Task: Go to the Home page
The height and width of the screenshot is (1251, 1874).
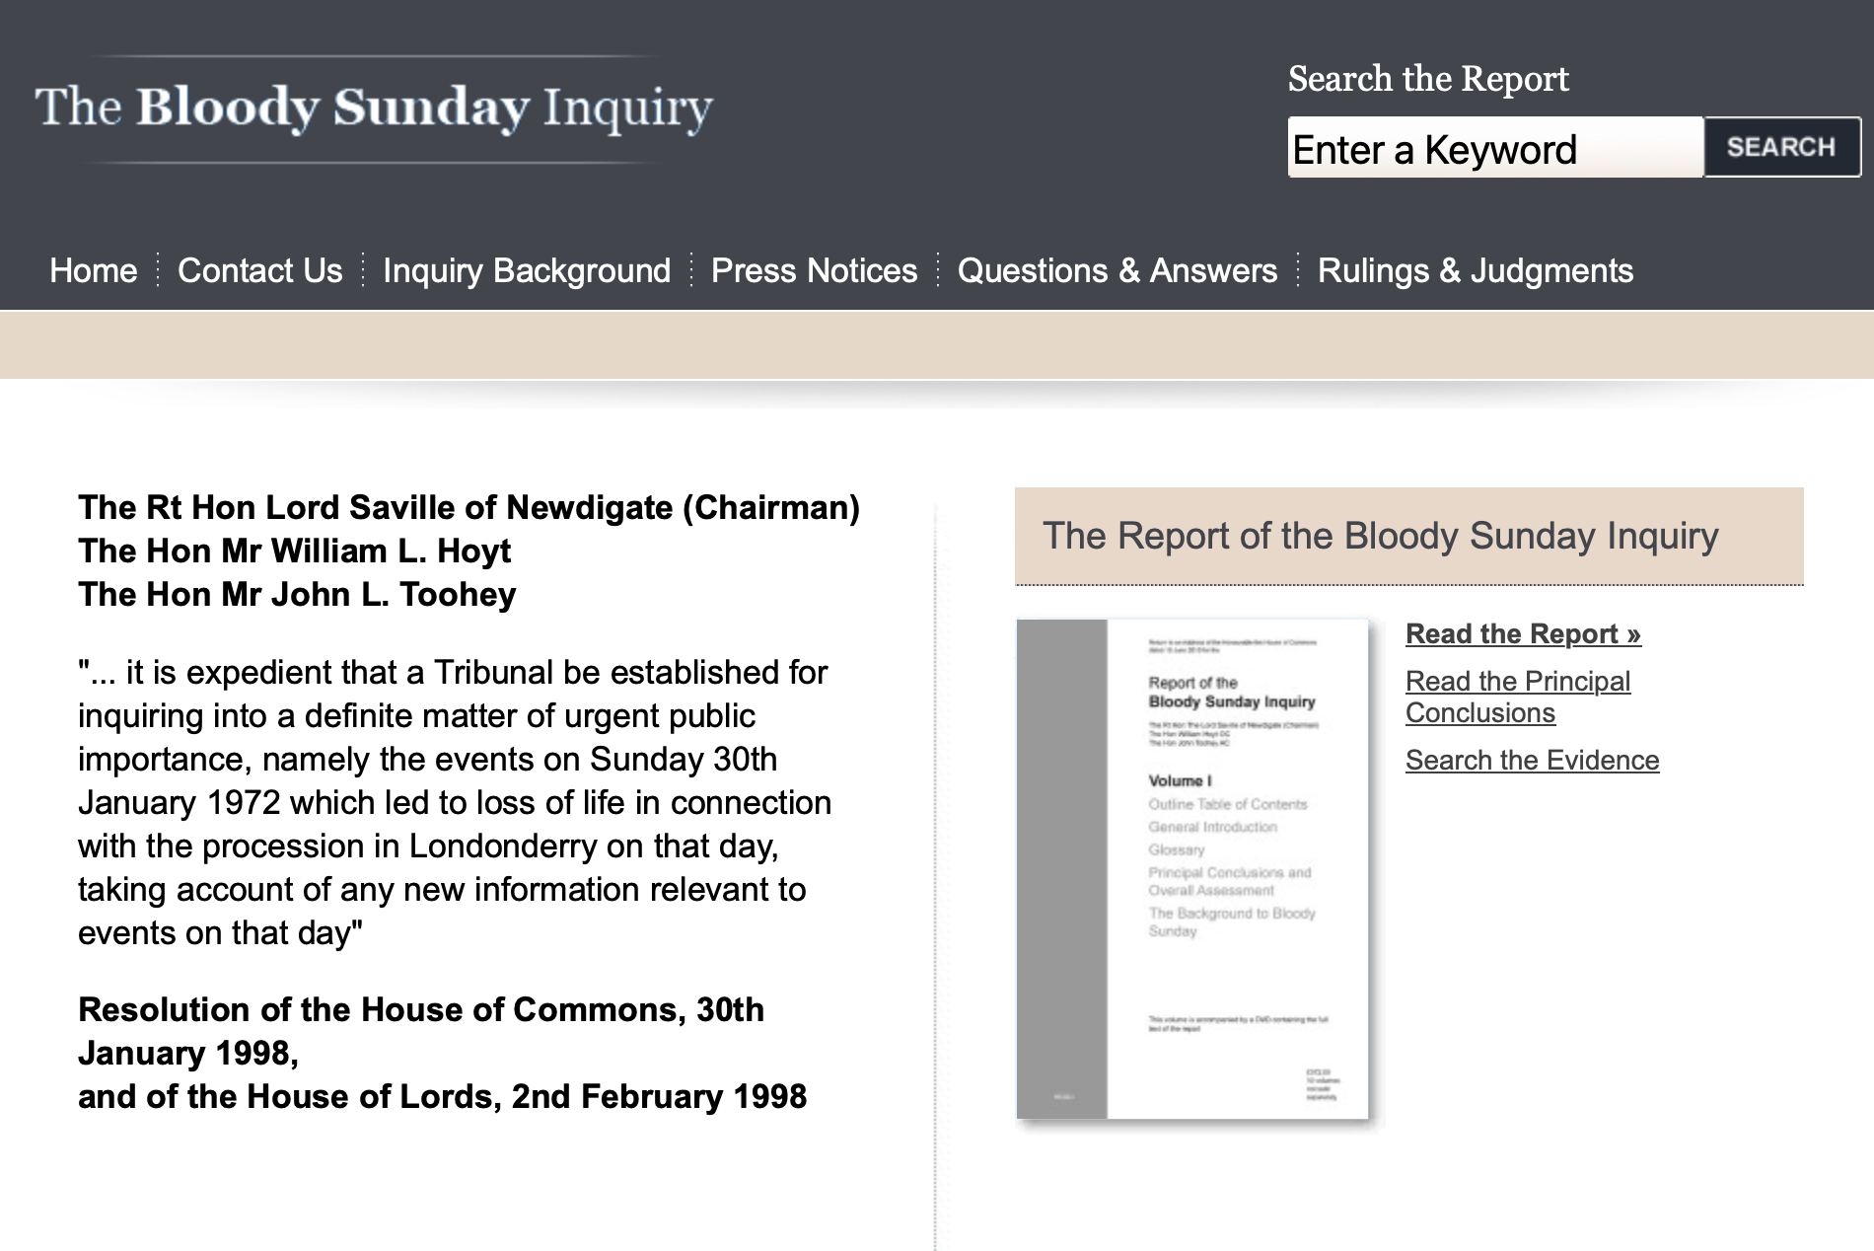Action: pos(94,270)
